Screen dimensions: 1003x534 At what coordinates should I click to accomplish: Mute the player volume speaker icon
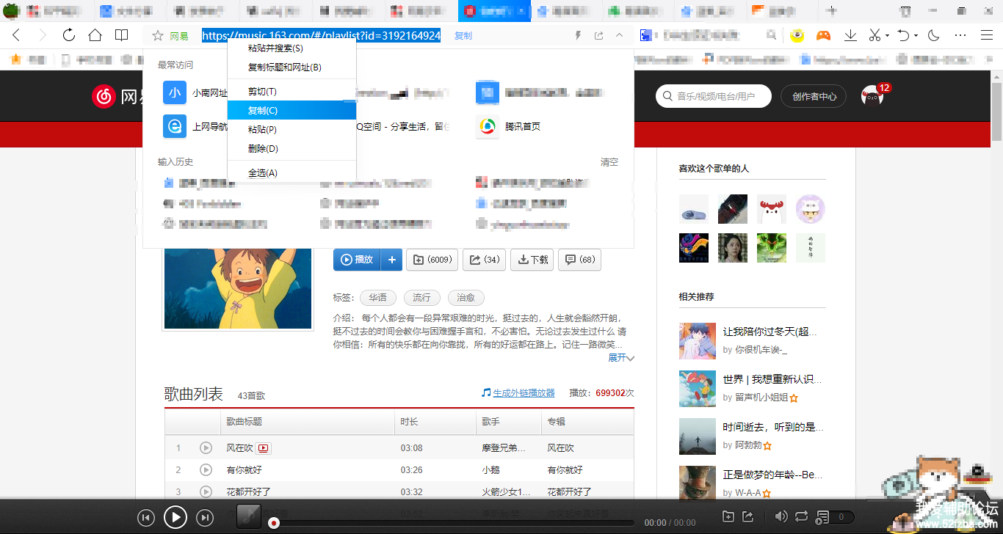point(781,516)
